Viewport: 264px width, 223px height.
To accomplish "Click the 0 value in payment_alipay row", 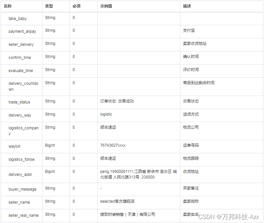I will [74, 30].
